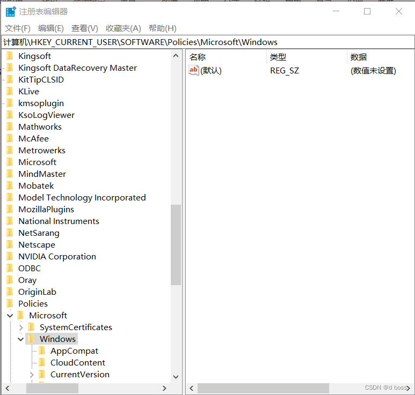Click the OriginLab folder icon

(10, 292)
